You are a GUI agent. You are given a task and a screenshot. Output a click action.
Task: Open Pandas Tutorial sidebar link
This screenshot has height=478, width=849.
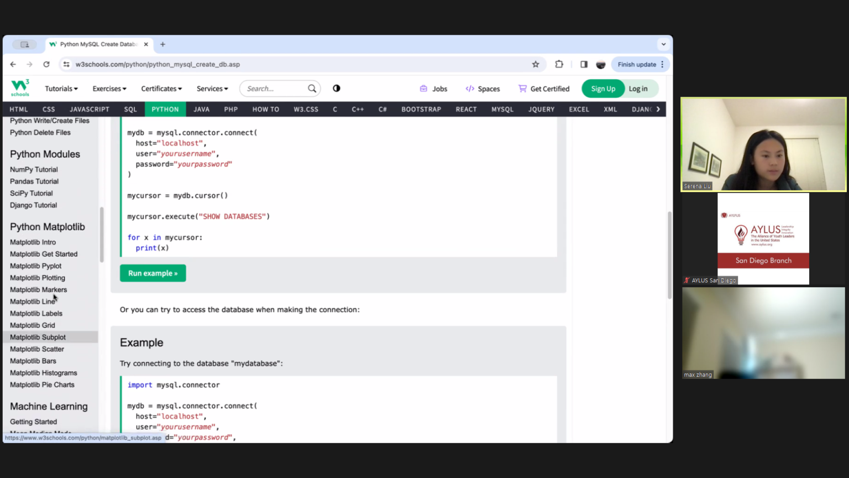tap(34, 181)
